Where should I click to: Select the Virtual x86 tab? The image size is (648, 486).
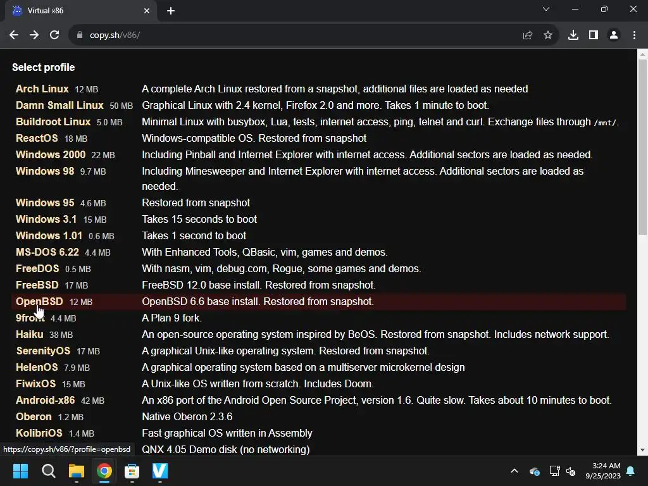tap(81, 11)
